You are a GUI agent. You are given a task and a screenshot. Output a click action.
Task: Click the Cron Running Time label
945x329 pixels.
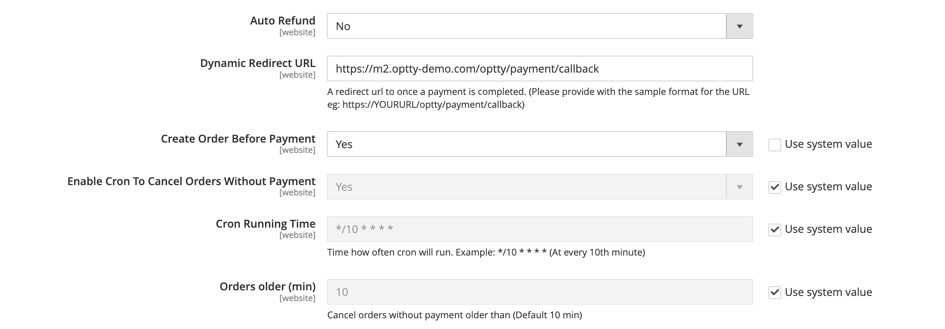click(x=266, y=224)
